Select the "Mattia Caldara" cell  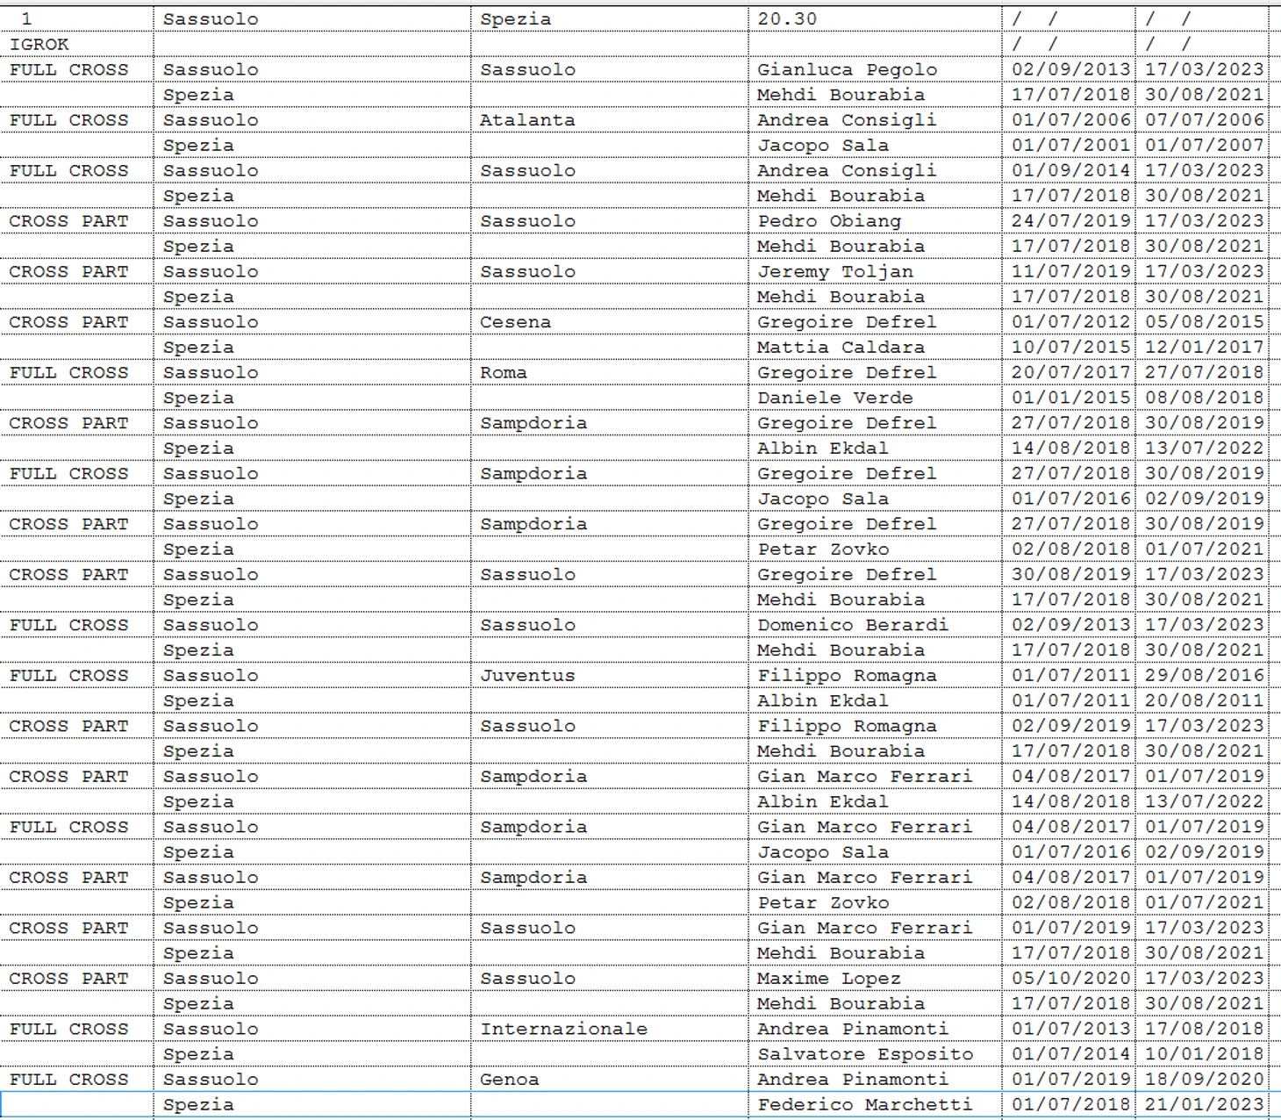[841, 348]
